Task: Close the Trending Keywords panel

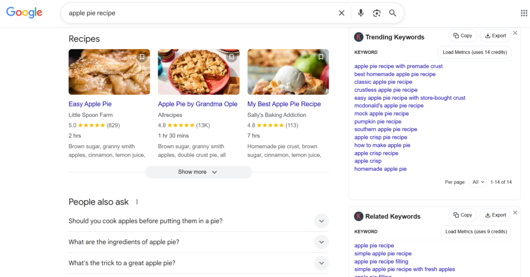Action: click(515, 33)
